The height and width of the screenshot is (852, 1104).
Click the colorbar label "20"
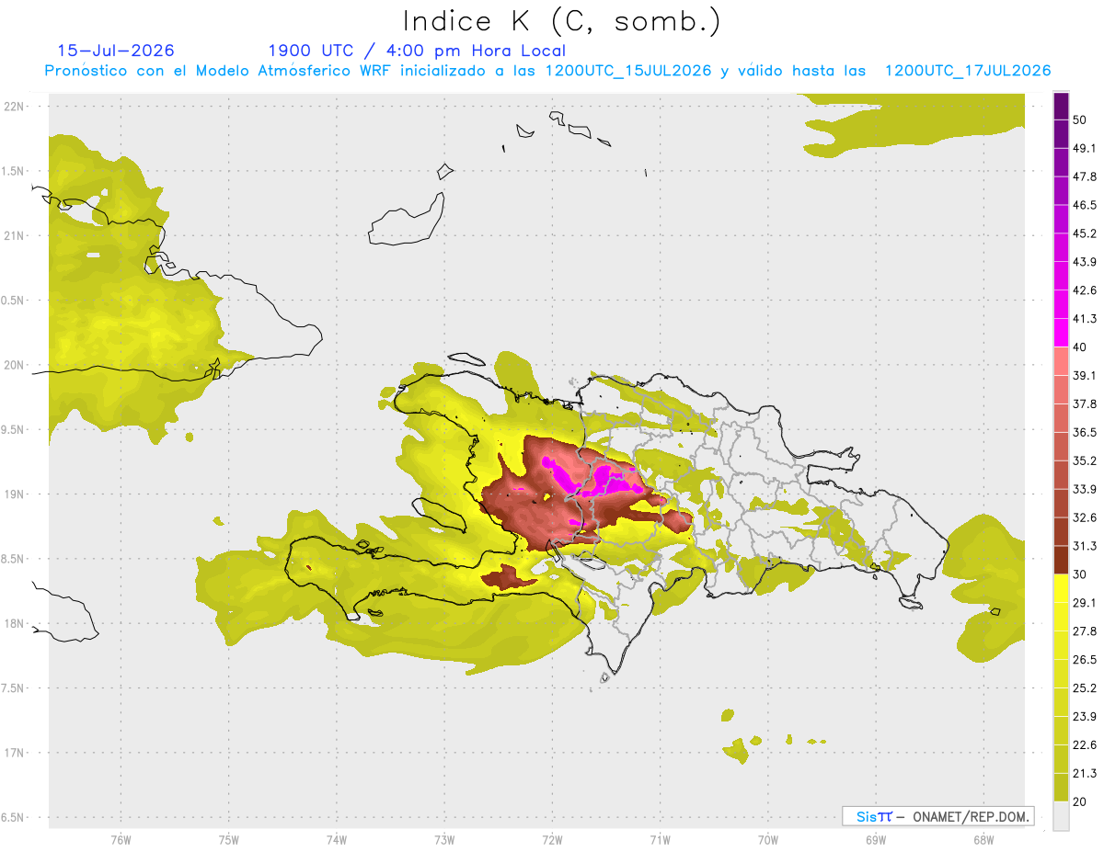(x=1080, y=801)
